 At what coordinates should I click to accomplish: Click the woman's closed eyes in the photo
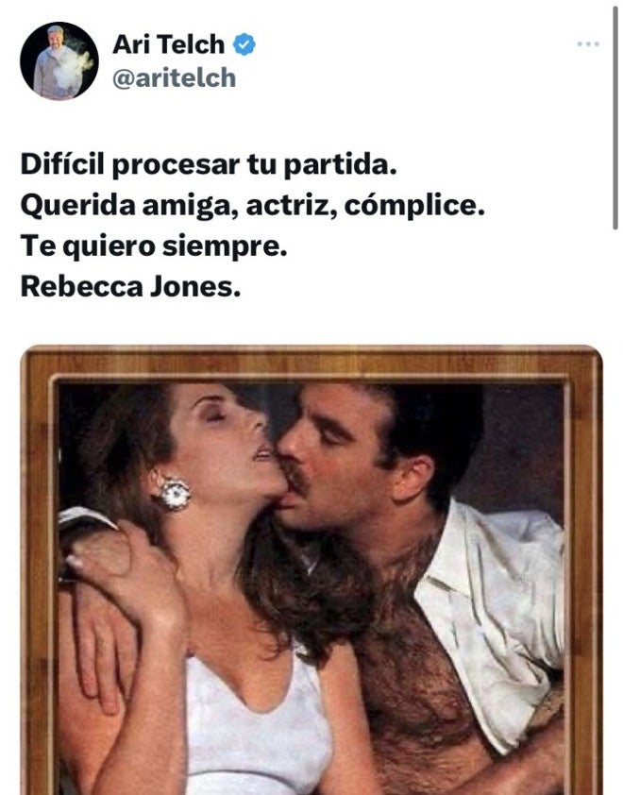(x=214, y=416)
